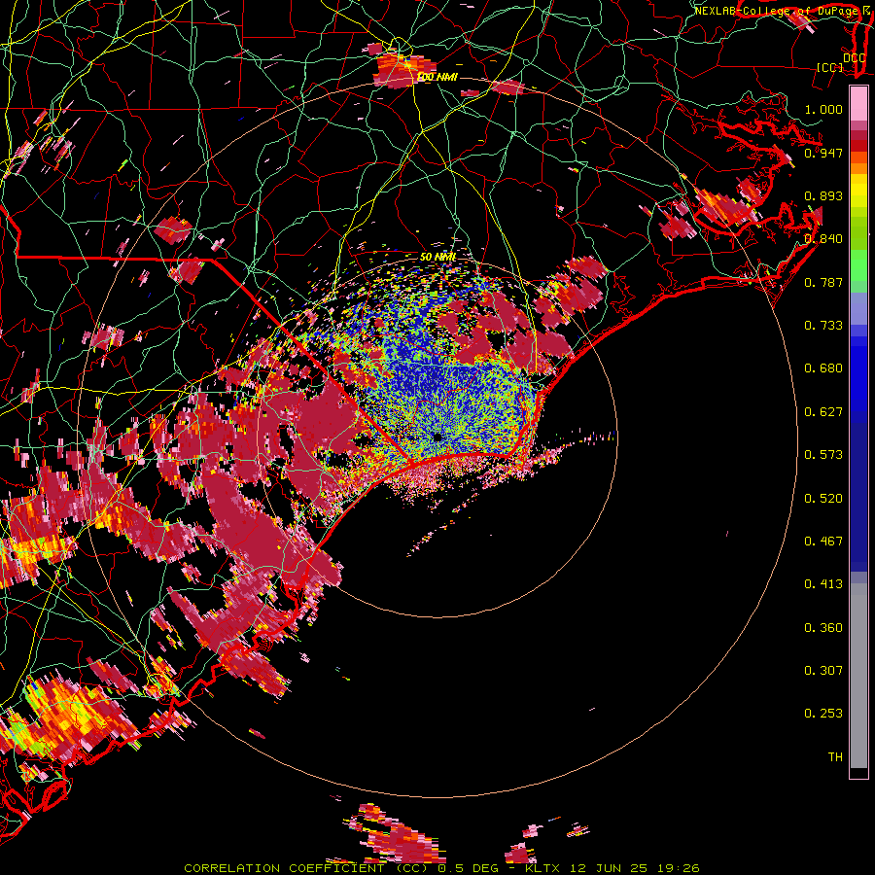This screenshot has height=875, width=875.
Task: Click the TH threshold label
Action: [x=835, y=757]
